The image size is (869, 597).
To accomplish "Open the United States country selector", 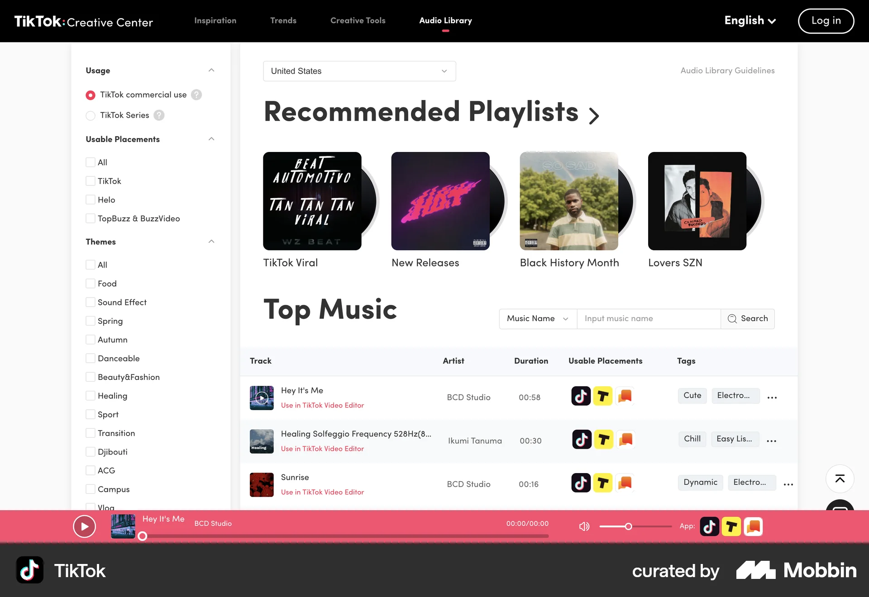I will click(x=359, y=71).
